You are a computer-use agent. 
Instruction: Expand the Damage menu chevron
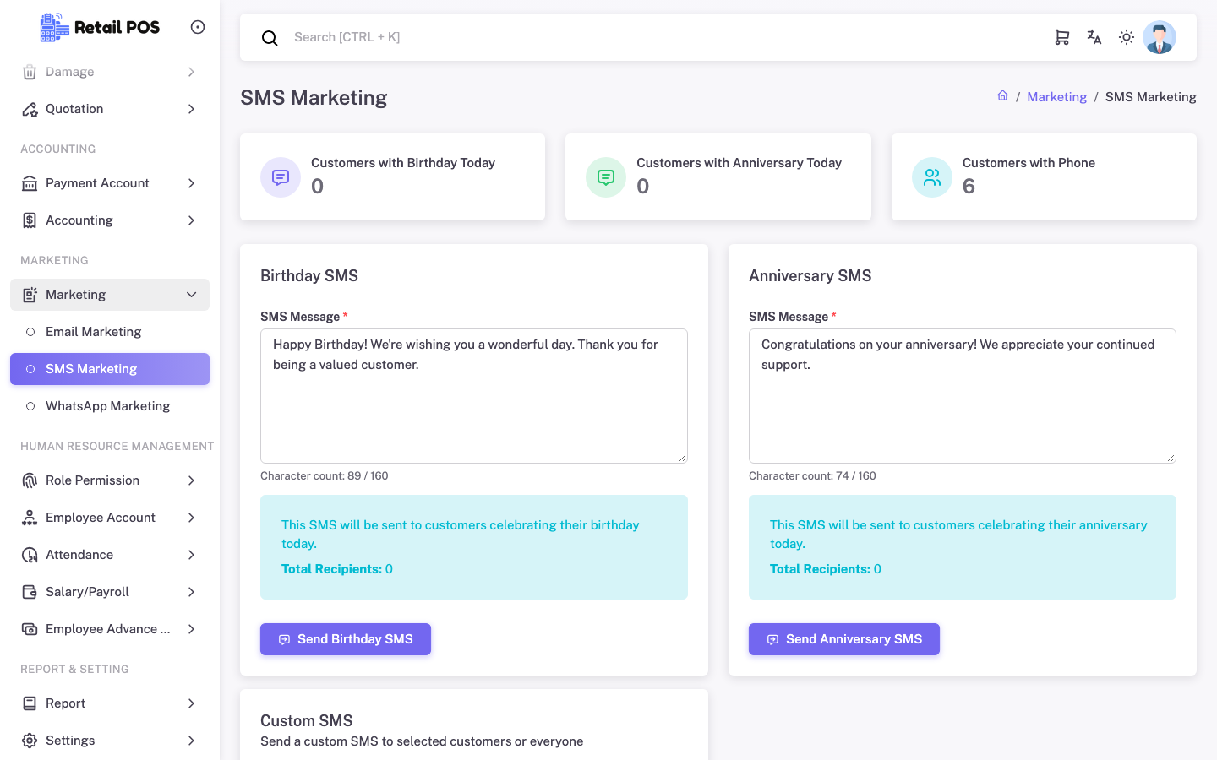pyautogui.click(x=191, y=72)
